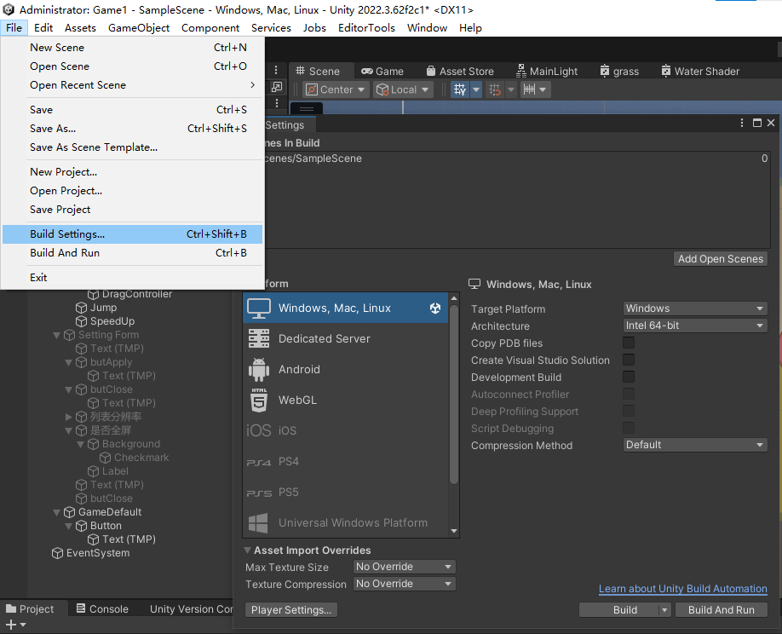Click the Windows, Mac, Linux monitor icon
Image resolution: width=782 pixels, height=634 pixels.
pyautogui.click(x=259, y=308)
